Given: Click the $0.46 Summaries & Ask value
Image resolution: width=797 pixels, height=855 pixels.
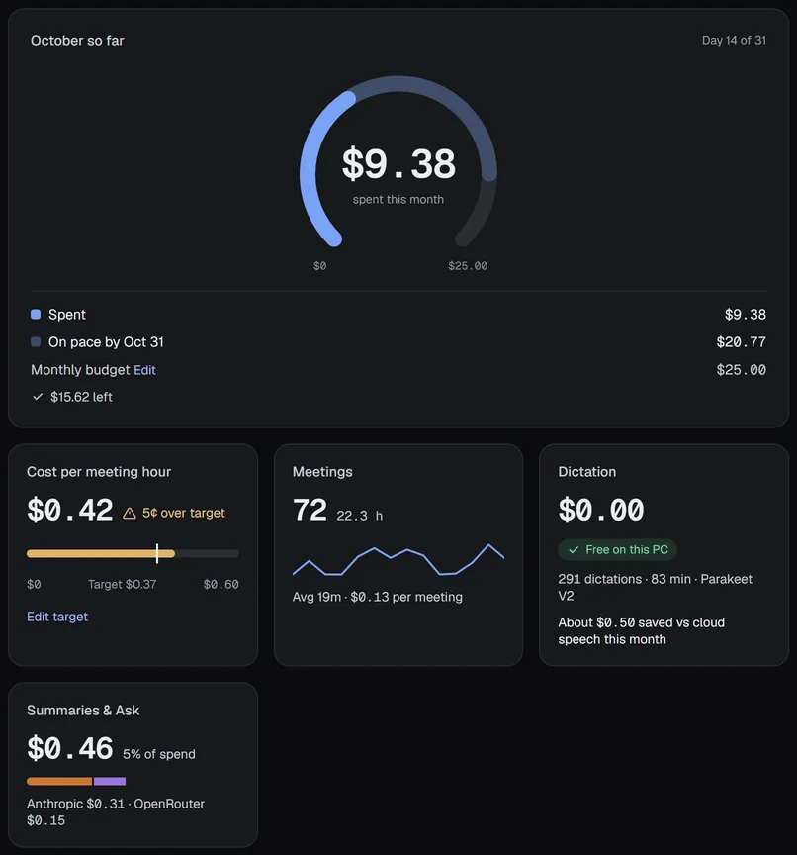Looking at the screenshot, I should point(70,749).
